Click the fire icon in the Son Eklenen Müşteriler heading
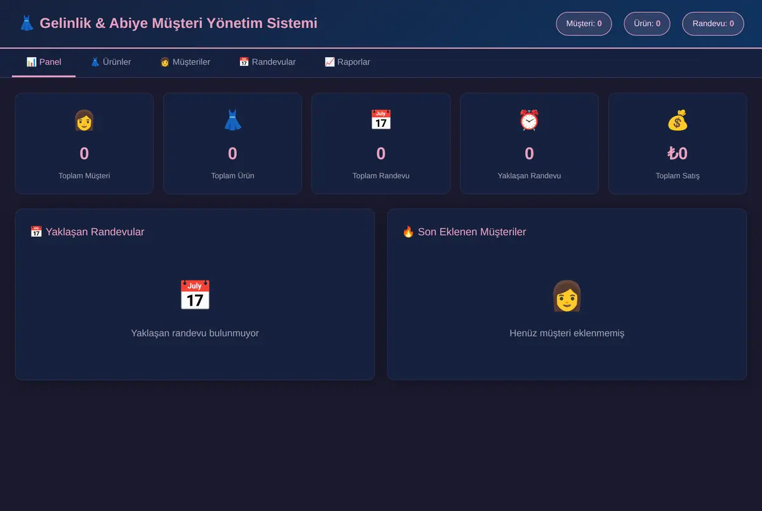Screen dimensions: 762x511 [408, 232]
